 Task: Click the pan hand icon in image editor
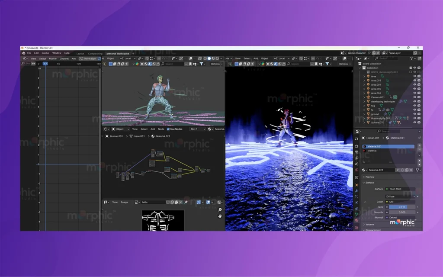click(220, 216)
